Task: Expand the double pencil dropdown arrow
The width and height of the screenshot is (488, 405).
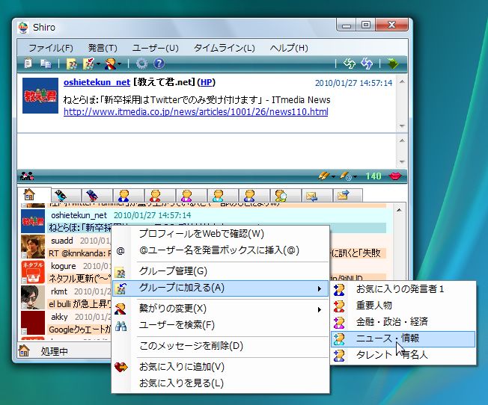Action: [333, 177]
